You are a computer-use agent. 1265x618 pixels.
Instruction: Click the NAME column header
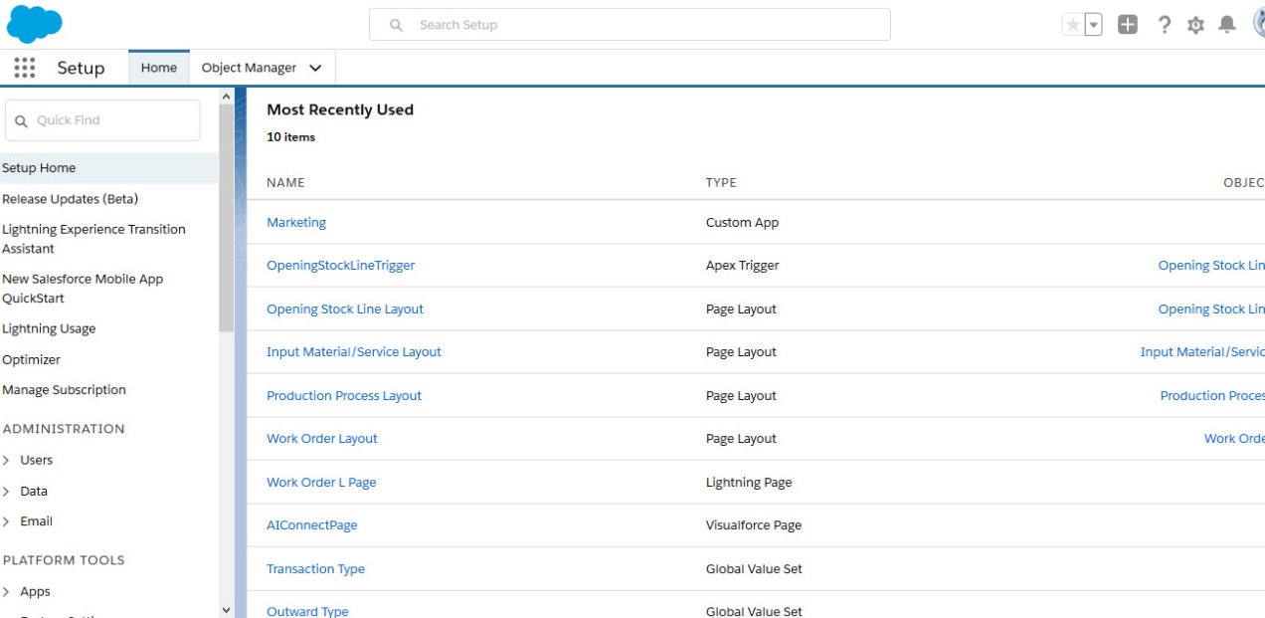[x=285, y=183]
